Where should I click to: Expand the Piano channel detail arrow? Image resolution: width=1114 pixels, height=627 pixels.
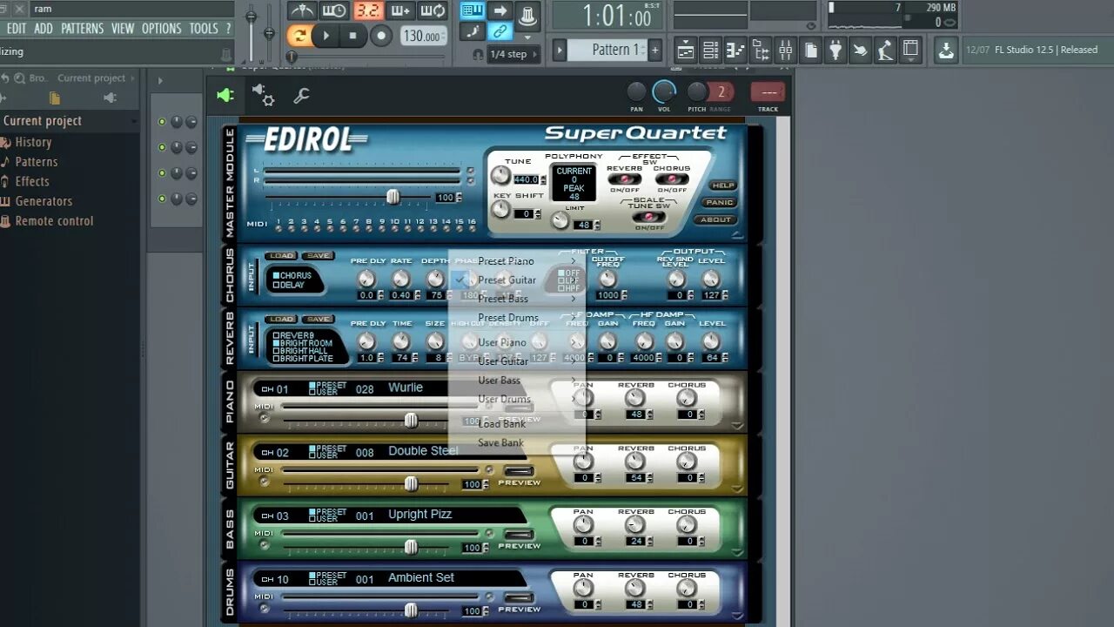[738, 427]
